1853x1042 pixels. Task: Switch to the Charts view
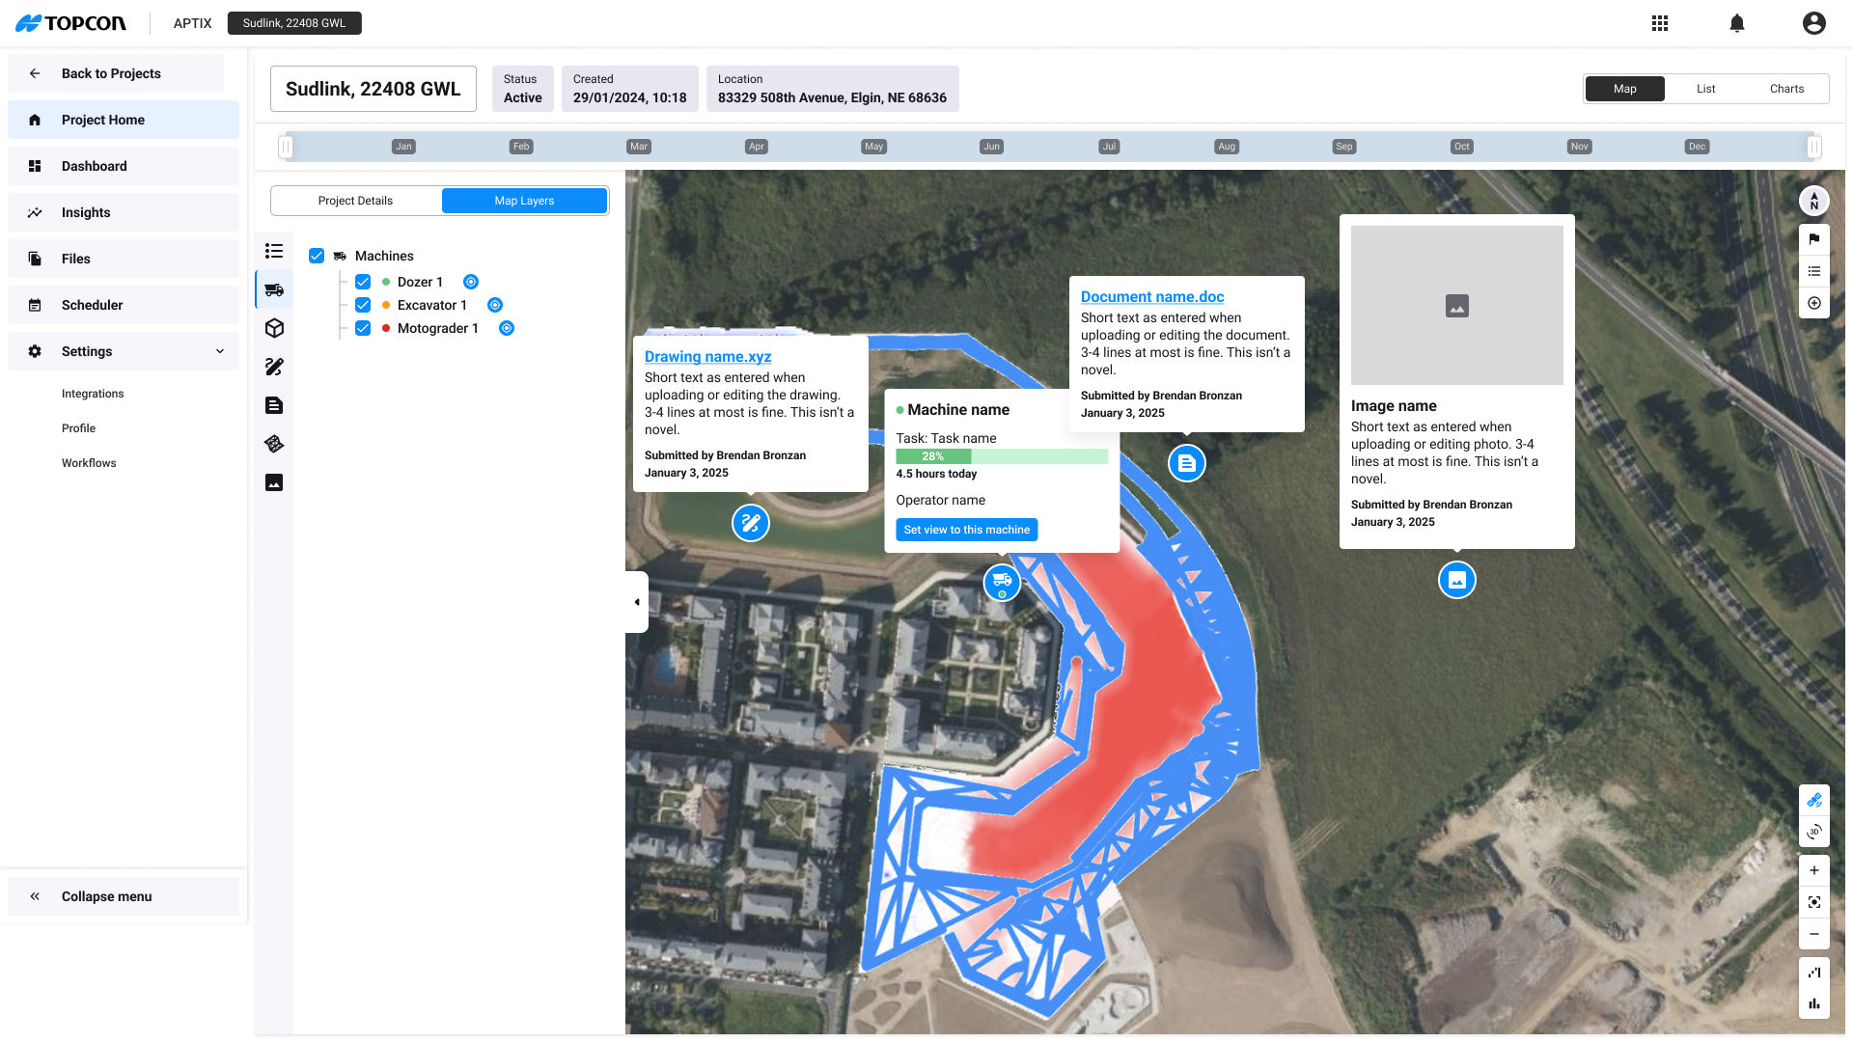pyautogui.click(x=1786, y=89)
